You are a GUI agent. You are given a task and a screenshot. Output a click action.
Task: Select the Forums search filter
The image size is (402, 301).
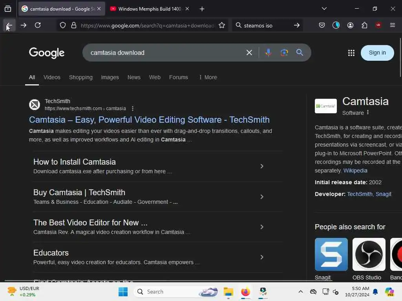[x=179, y=77]
